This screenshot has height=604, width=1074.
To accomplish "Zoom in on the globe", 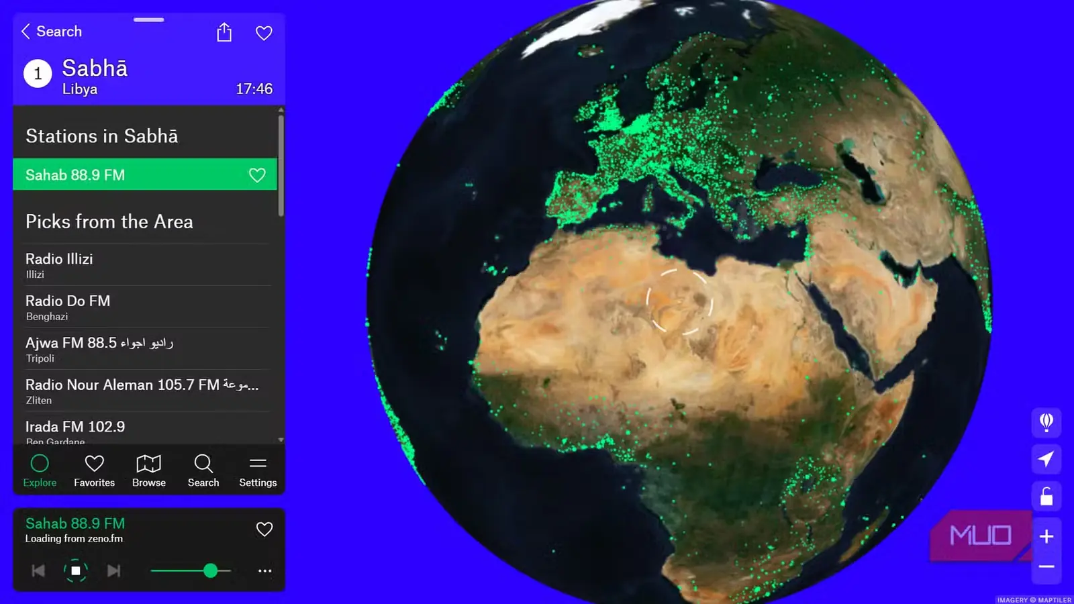I will click(x=1046, y=536).
